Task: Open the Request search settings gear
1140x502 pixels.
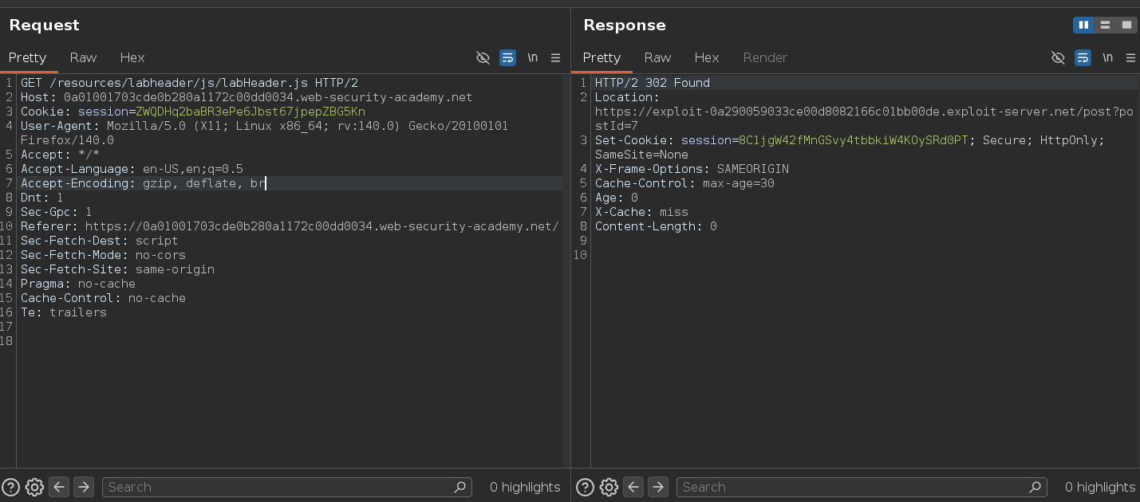Action: (x=34, y=487)
